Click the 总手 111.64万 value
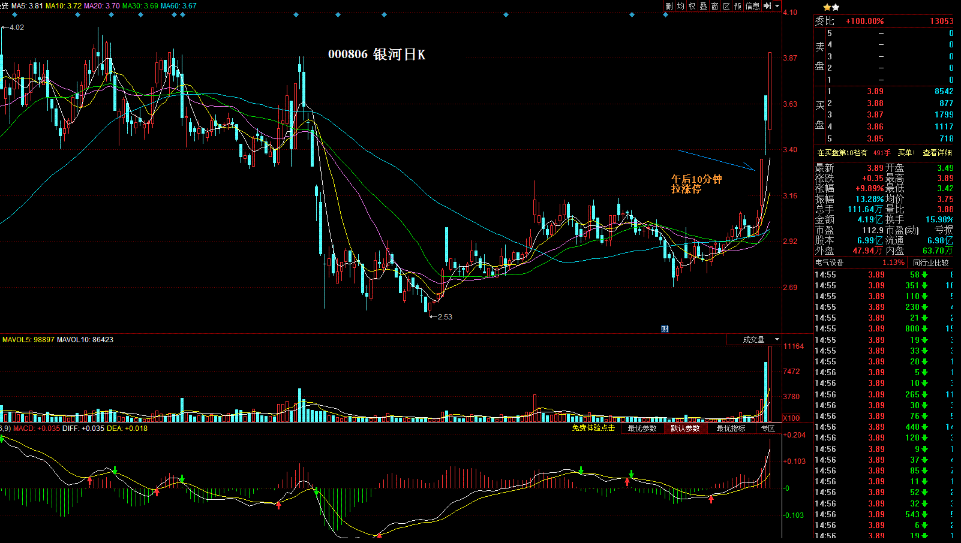The image size is (961, 543). pos(865,209)
